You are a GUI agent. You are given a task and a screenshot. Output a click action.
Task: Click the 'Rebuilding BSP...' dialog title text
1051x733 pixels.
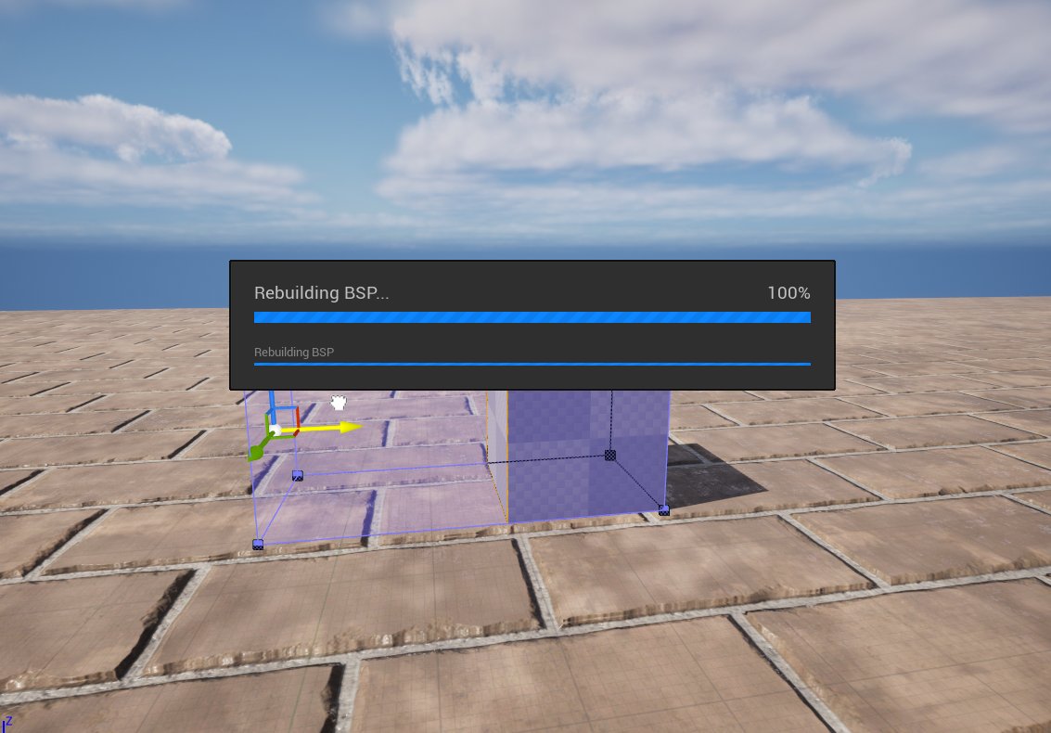321,293
